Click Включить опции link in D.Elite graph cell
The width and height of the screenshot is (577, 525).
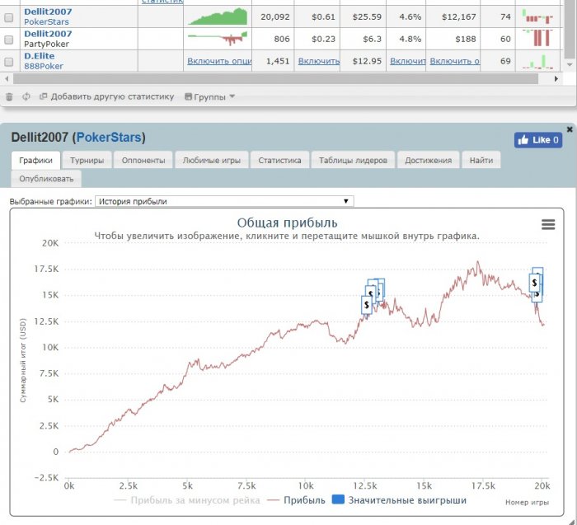click(x=219, y=61)
